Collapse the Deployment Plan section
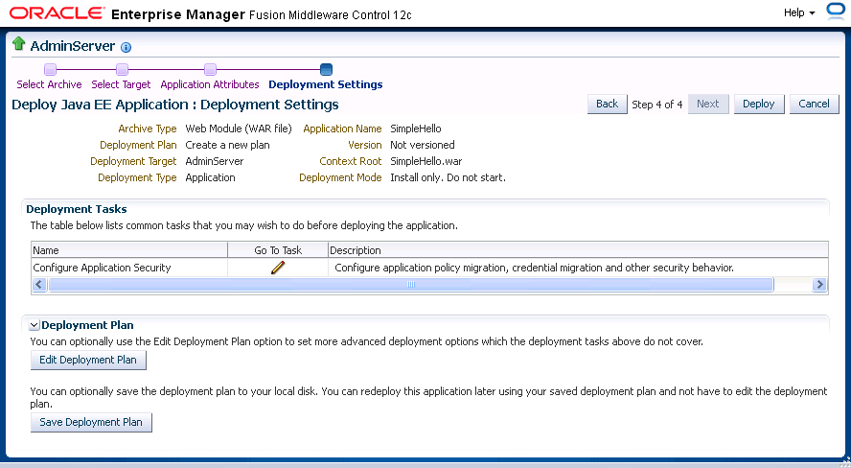Viewport: 851px width, 468px height. point(34,325)
